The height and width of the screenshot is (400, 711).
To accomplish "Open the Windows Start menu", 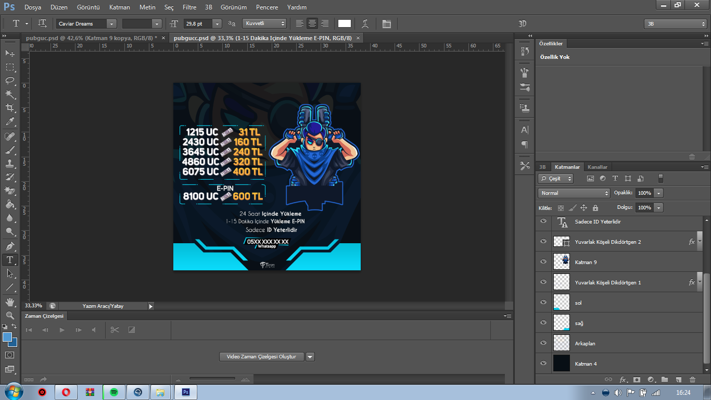I will coord(12,392).
